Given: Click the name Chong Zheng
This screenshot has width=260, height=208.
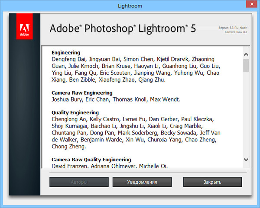Looking at the screenshot, I should point(68,147).
